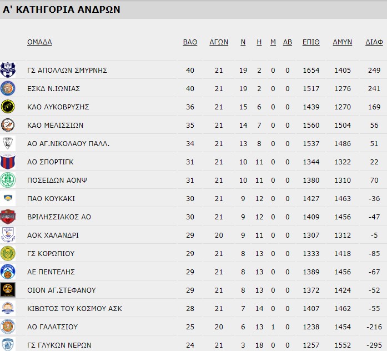
Task: Sort standings by ΒΑΘ points column
Action: (190, 42)
